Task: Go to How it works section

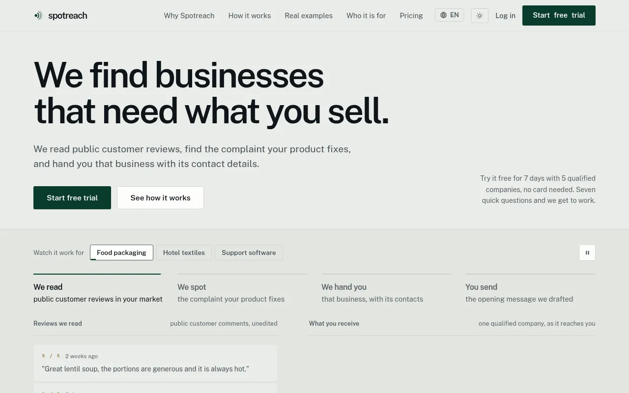Action: (250, 16)
